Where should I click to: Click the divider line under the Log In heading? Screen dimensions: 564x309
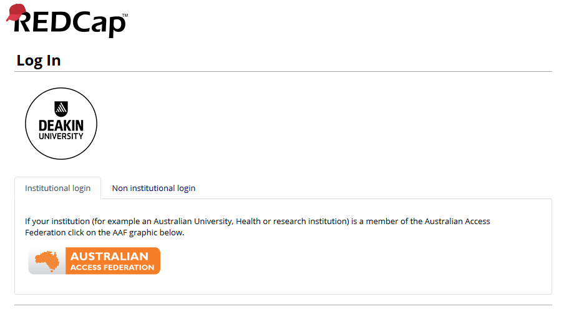coord(283,72)
